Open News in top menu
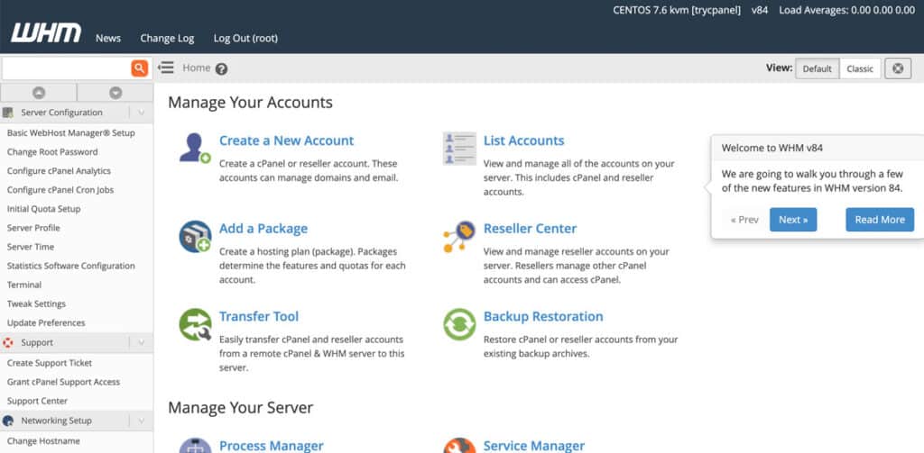 click(x=108, y=38)
